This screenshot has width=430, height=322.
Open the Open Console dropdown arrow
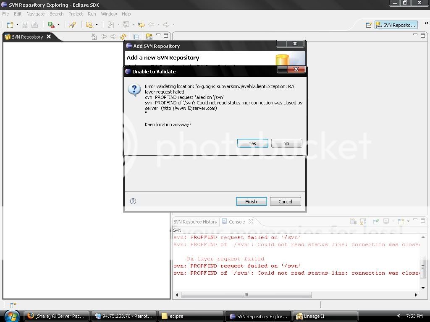[407, 222]
